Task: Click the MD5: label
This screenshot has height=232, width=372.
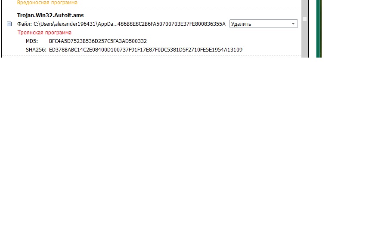Action: click(x=32, y=41)
